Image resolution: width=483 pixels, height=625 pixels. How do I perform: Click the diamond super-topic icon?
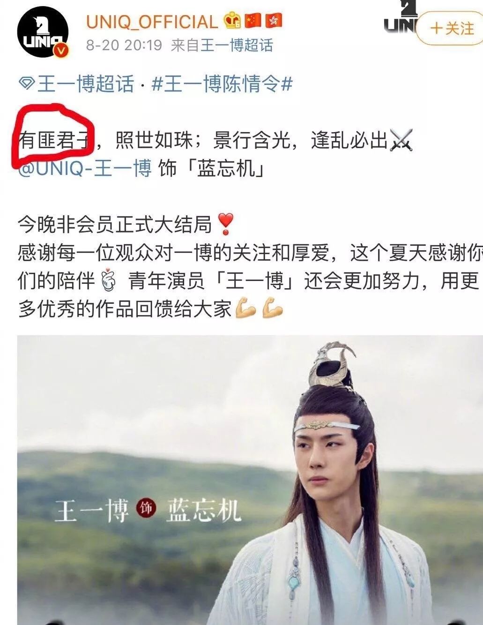click(x=26, y=85)
